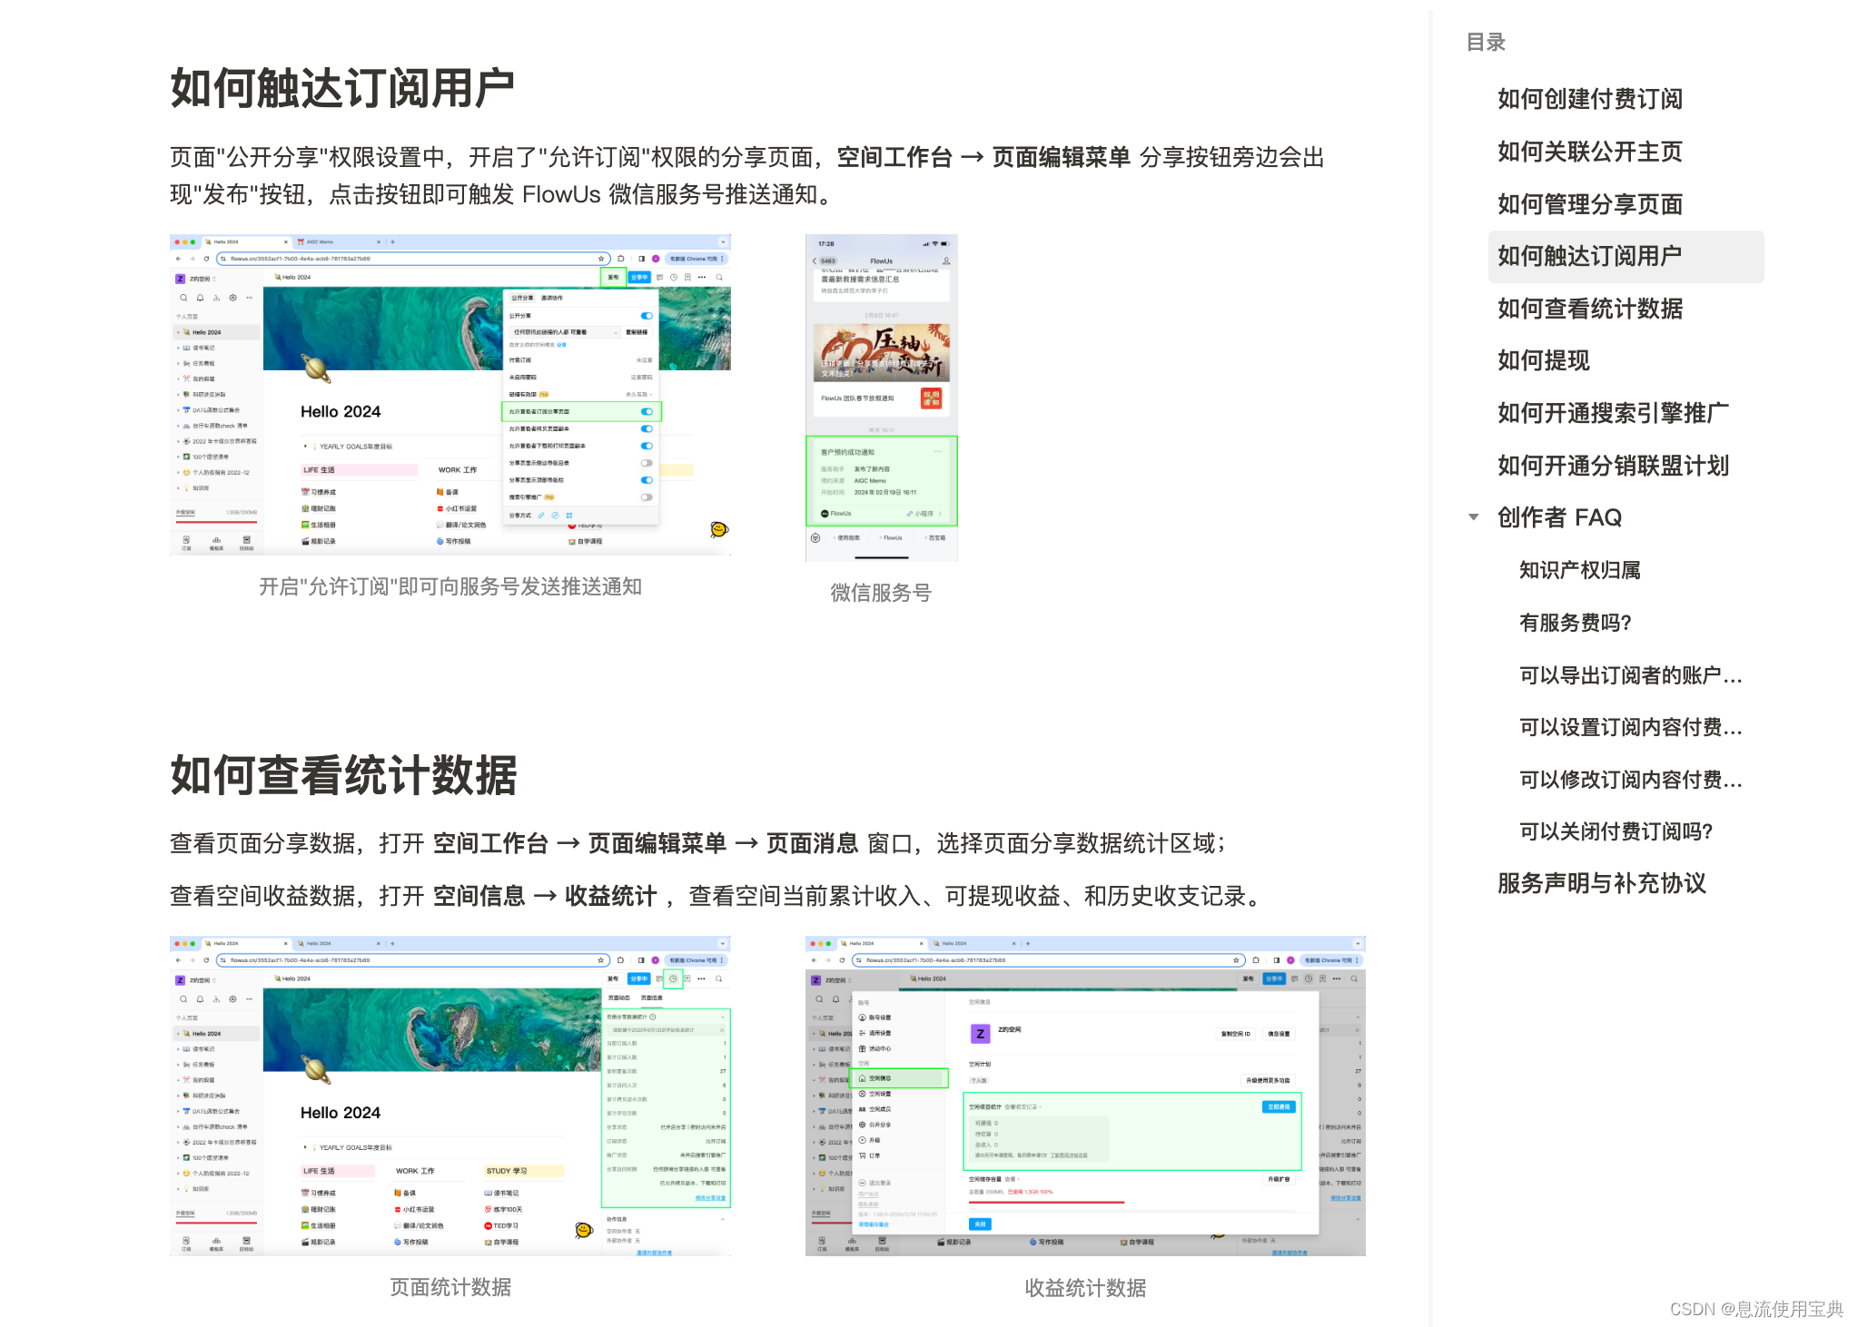Open the 允许订阅 sharing-settings screenshot image
This screenshot has height=1327, width=1858.
point(450,395)
